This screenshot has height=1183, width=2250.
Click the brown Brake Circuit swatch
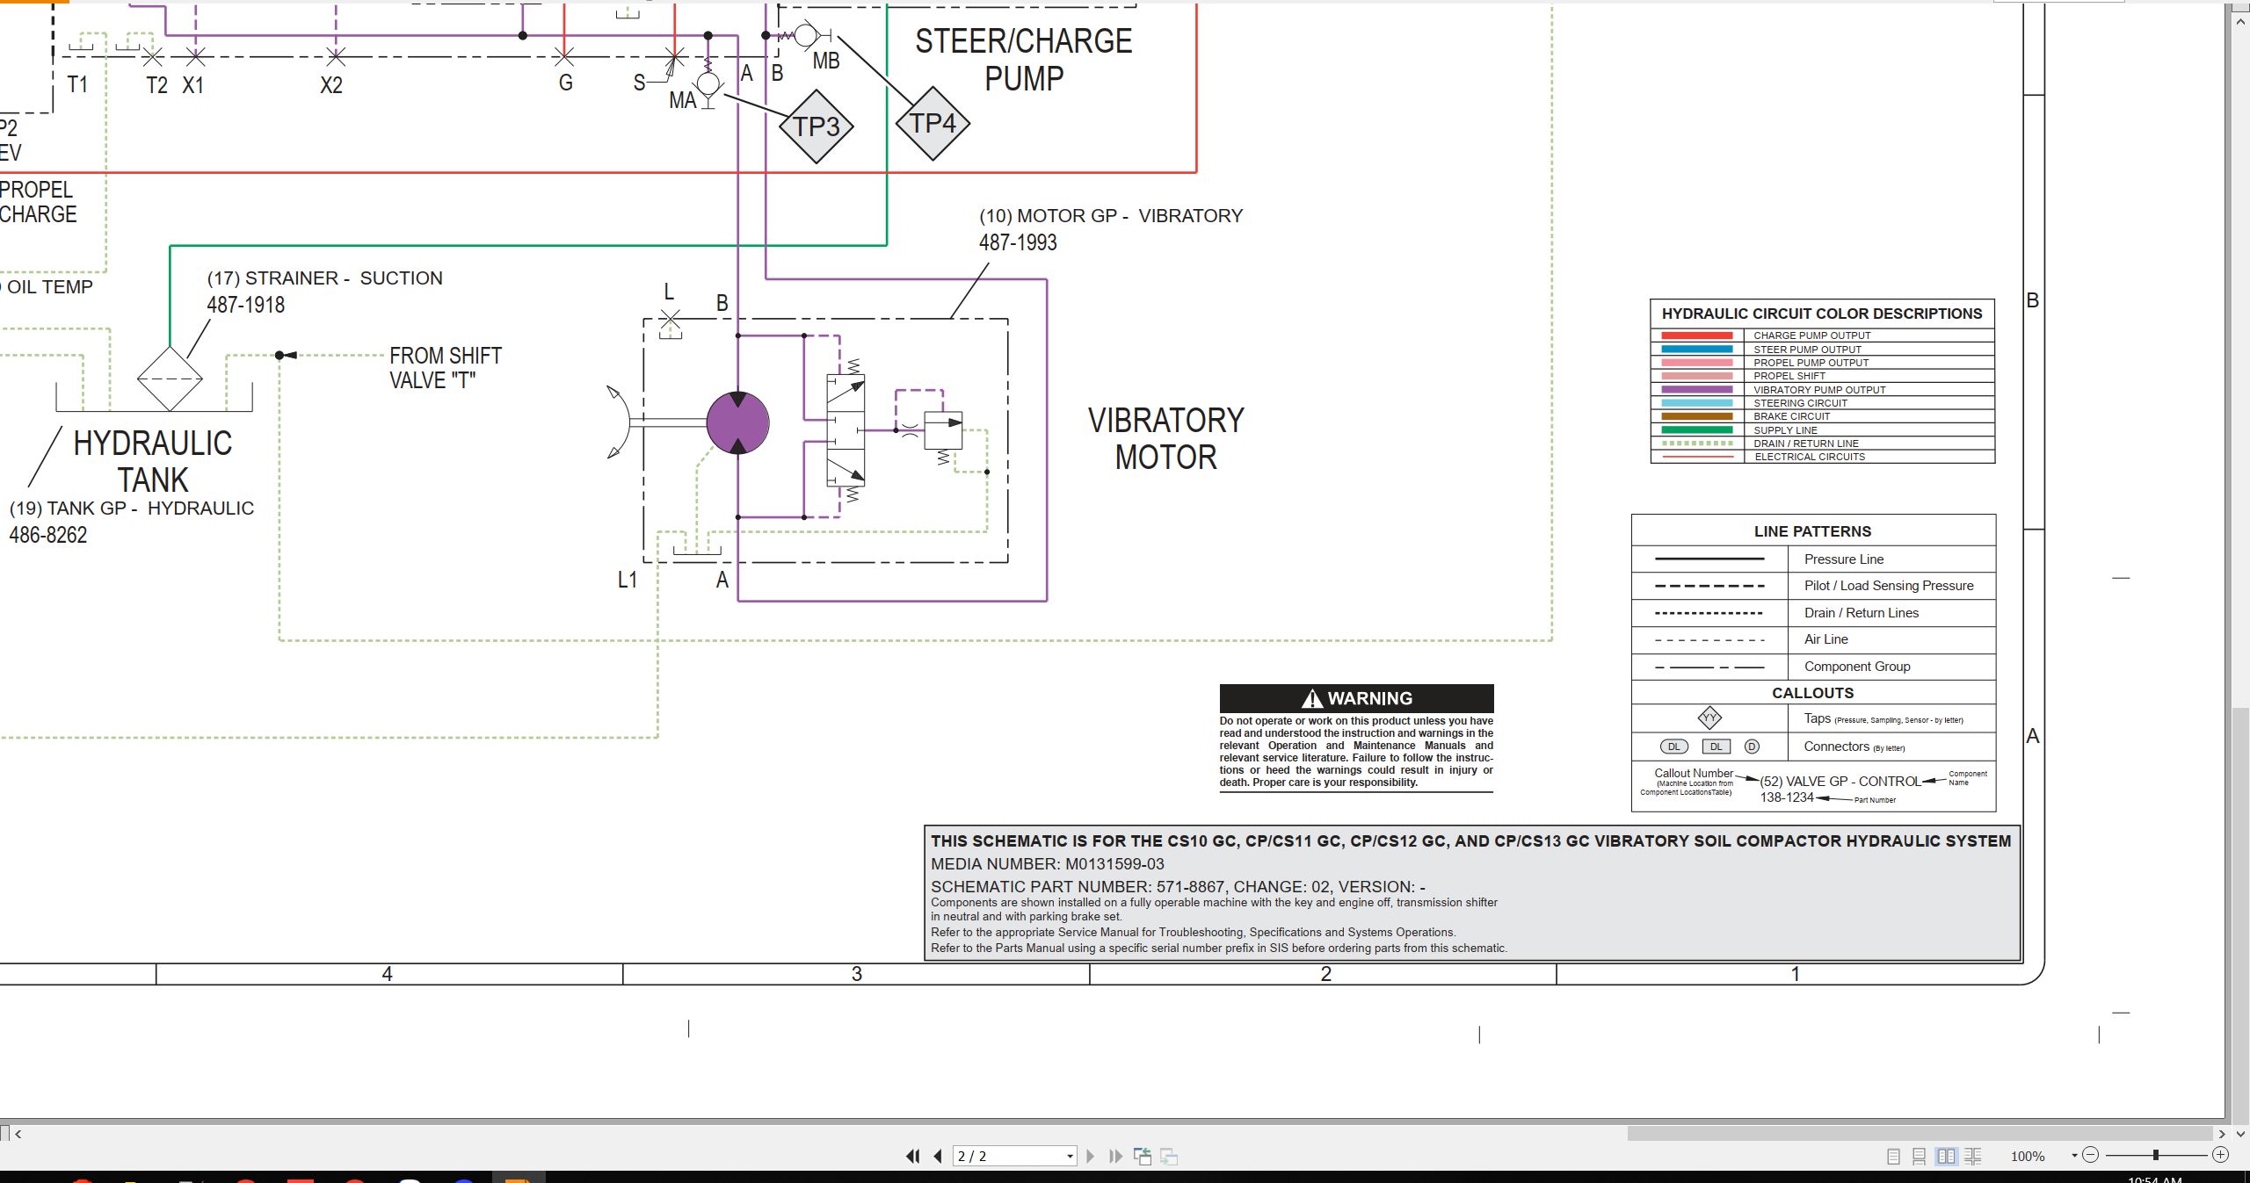pyautogui.click(x=1697, y=416)
